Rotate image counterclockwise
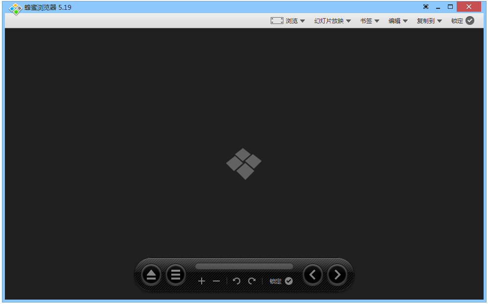The image size is (488, 304). click(x=237, y=281)
